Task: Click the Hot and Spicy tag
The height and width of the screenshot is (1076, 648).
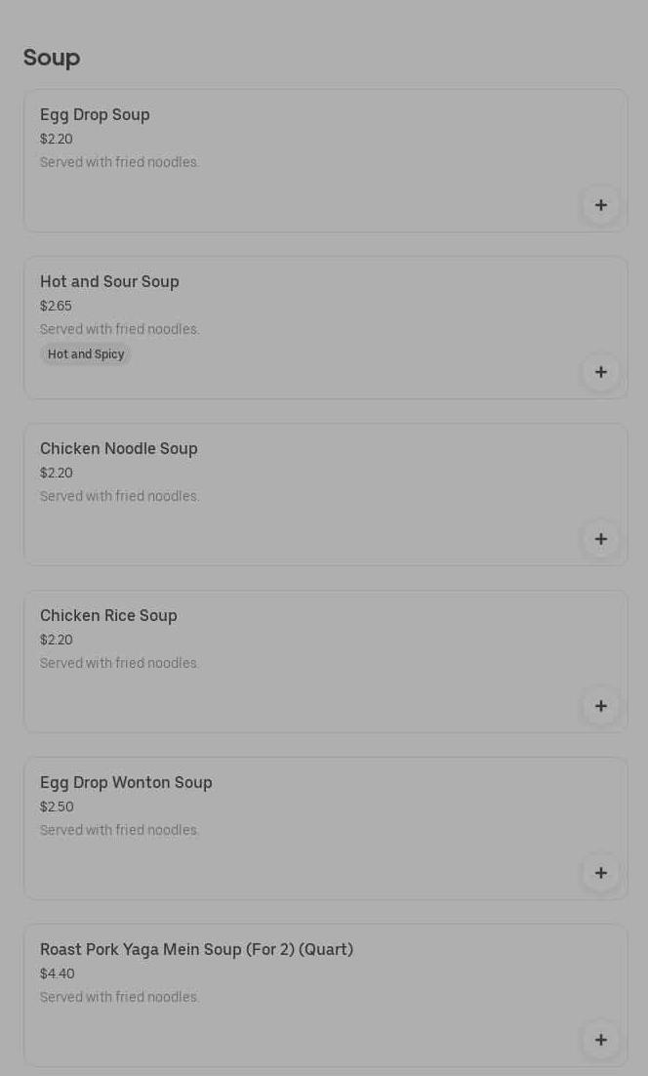Action: 86,354
